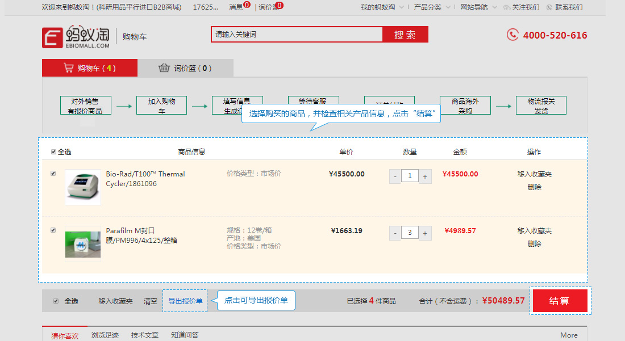
Task: Click the red 结算 checkout button
Action: pos(560,301)
